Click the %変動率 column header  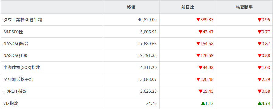tap(244, 7)
